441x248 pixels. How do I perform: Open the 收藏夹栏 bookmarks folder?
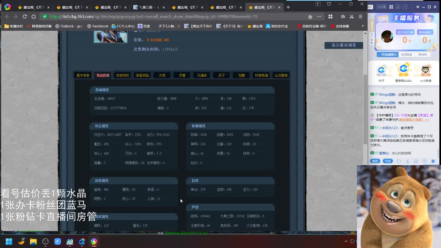click(x=13, y=26)
